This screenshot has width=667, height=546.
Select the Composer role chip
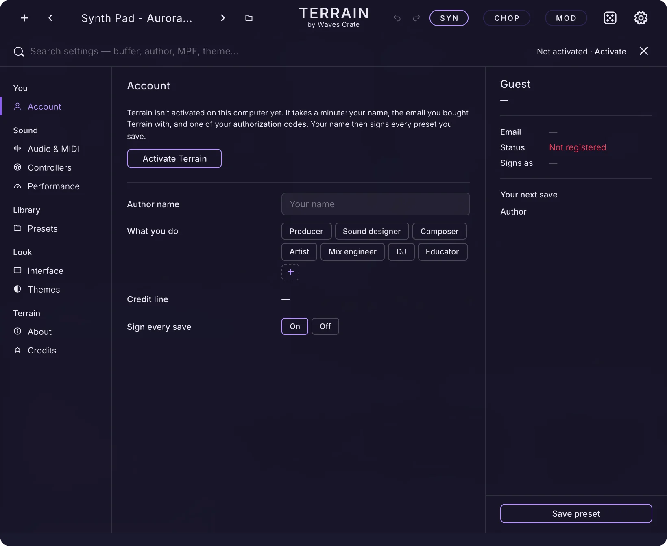tap(440, 231)
